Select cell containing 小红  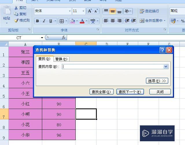pyautogui.click(x=25, y=104)
